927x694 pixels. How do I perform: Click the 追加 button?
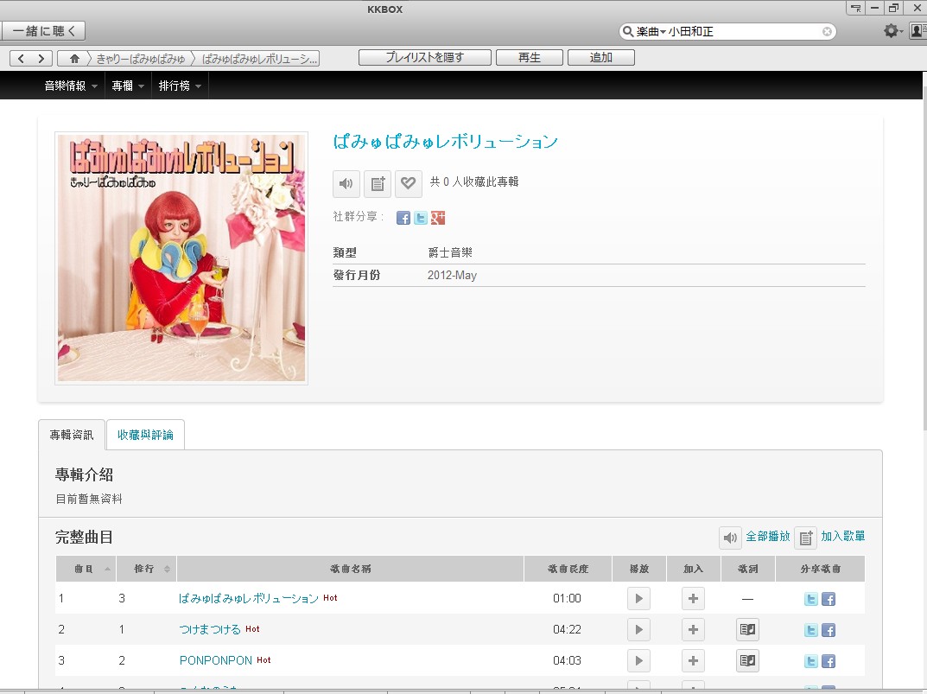(x=600, y=57)
